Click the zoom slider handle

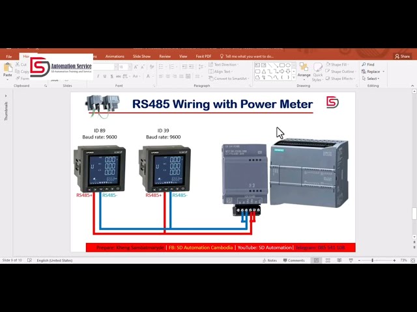coord(373,261)
